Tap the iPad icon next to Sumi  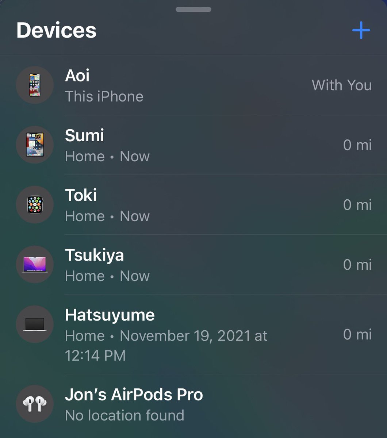tap(35, 145)
